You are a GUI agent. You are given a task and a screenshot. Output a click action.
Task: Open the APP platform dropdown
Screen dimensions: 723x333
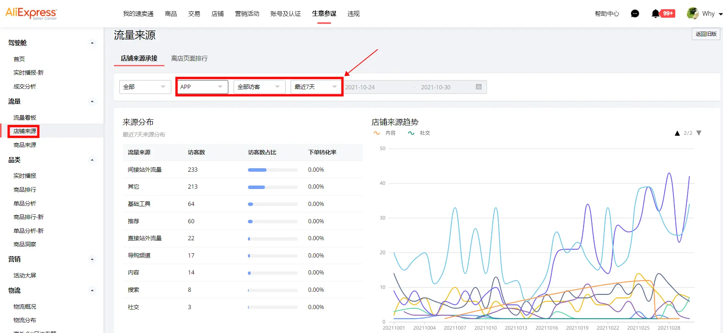click(x=202, y=87)
